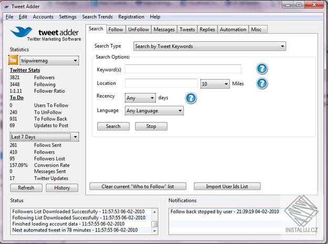The width and height of the screenshot is (328, 244).
Task: Open the Accounts menu
Action: pyautogui.click(x=43, y=17)
